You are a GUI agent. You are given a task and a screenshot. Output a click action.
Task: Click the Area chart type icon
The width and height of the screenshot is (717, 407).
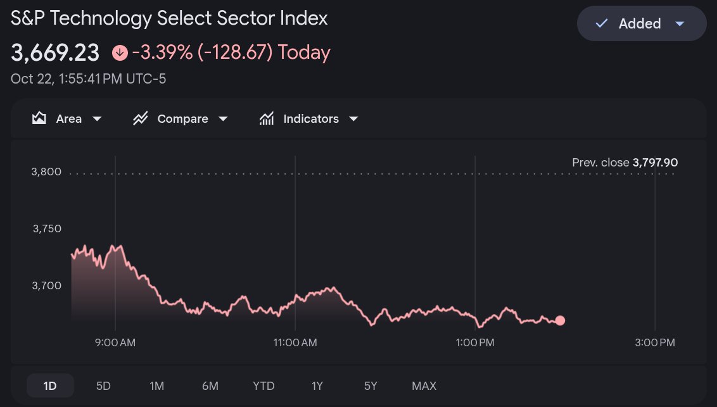coord(39,118)
